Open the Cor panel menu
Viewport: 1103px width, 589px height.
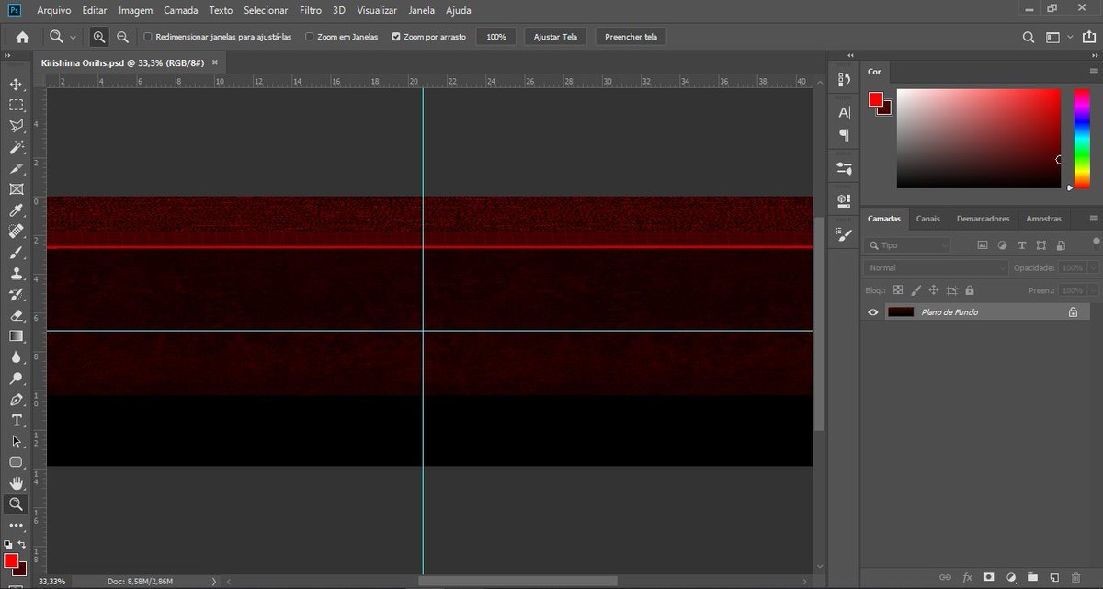(1094, 72)
